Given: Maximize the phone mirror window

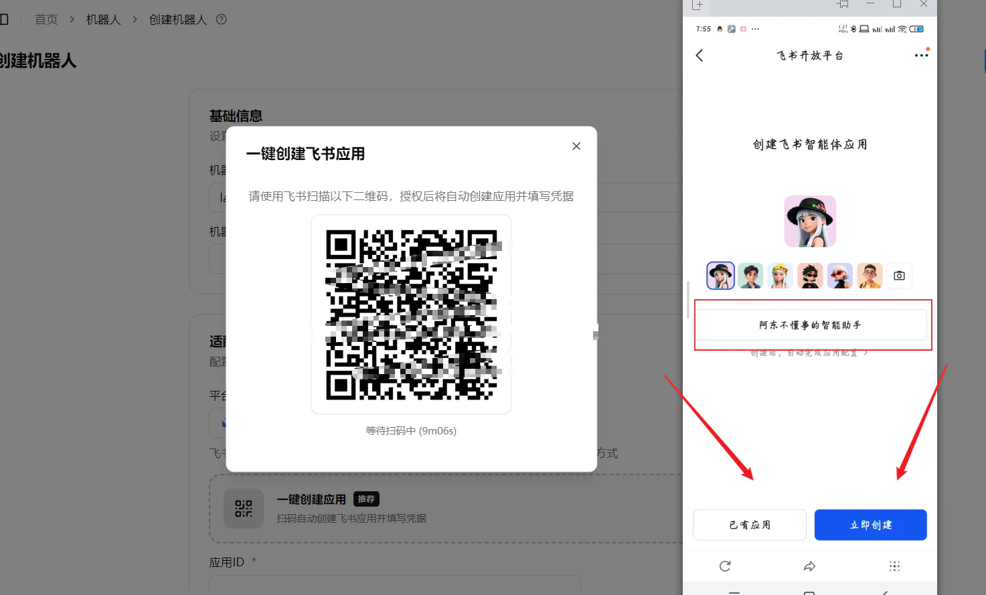Looking at the screenshot, I should coord(897,4).
